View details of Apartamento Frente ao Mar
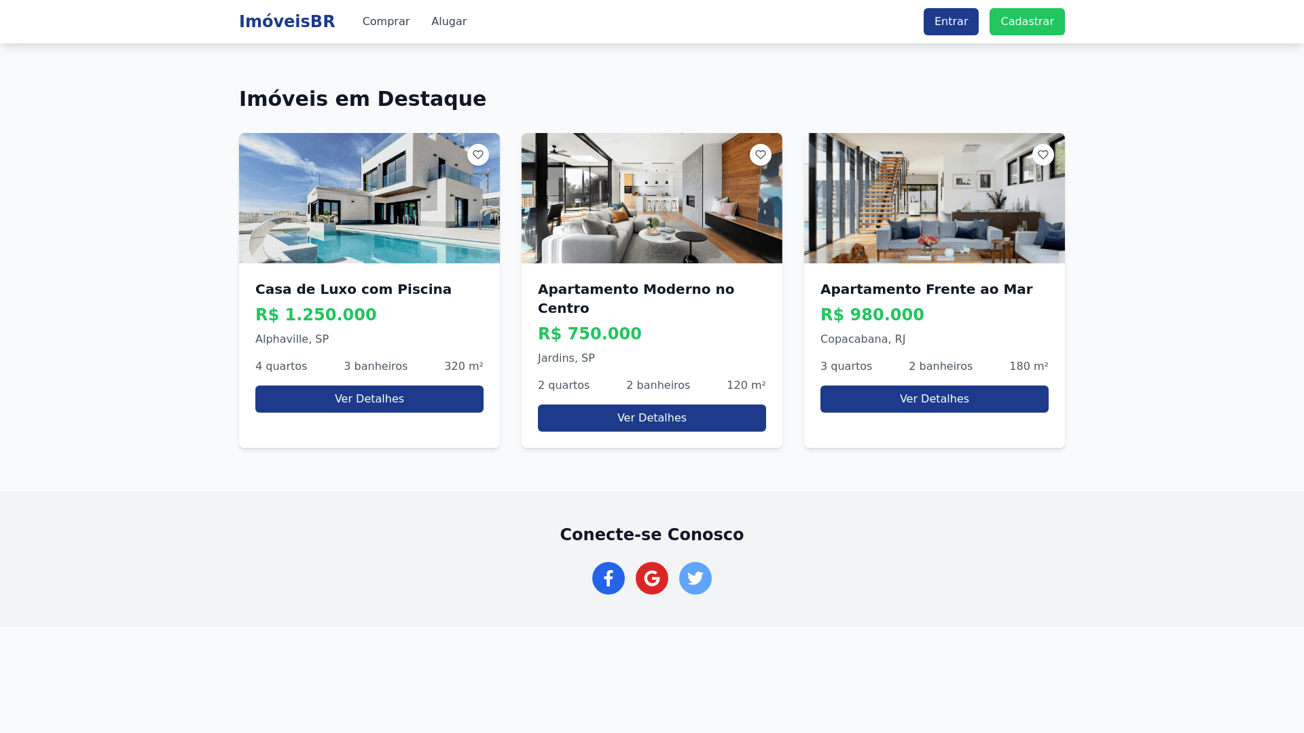The height and width of the screenshot is (733, 1304). tap(935, 399)
